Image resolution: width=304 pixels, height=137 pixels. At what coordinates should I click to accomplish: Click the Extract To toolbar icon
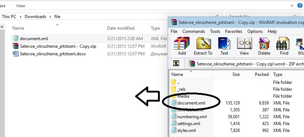pyautogui.click(x=203, y=46)
